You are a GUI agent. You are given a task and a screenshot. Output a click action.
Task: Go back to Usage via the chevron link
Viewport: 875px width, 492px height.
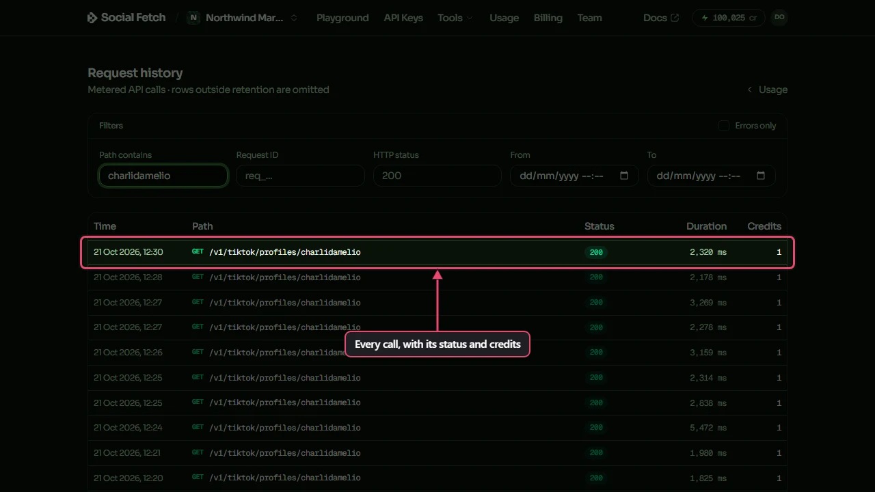click(767, 90)
